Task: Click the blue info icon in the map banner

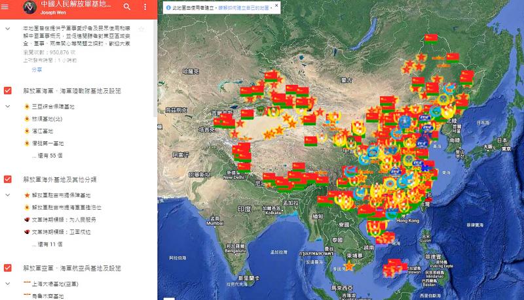Action: coord(168,8)
